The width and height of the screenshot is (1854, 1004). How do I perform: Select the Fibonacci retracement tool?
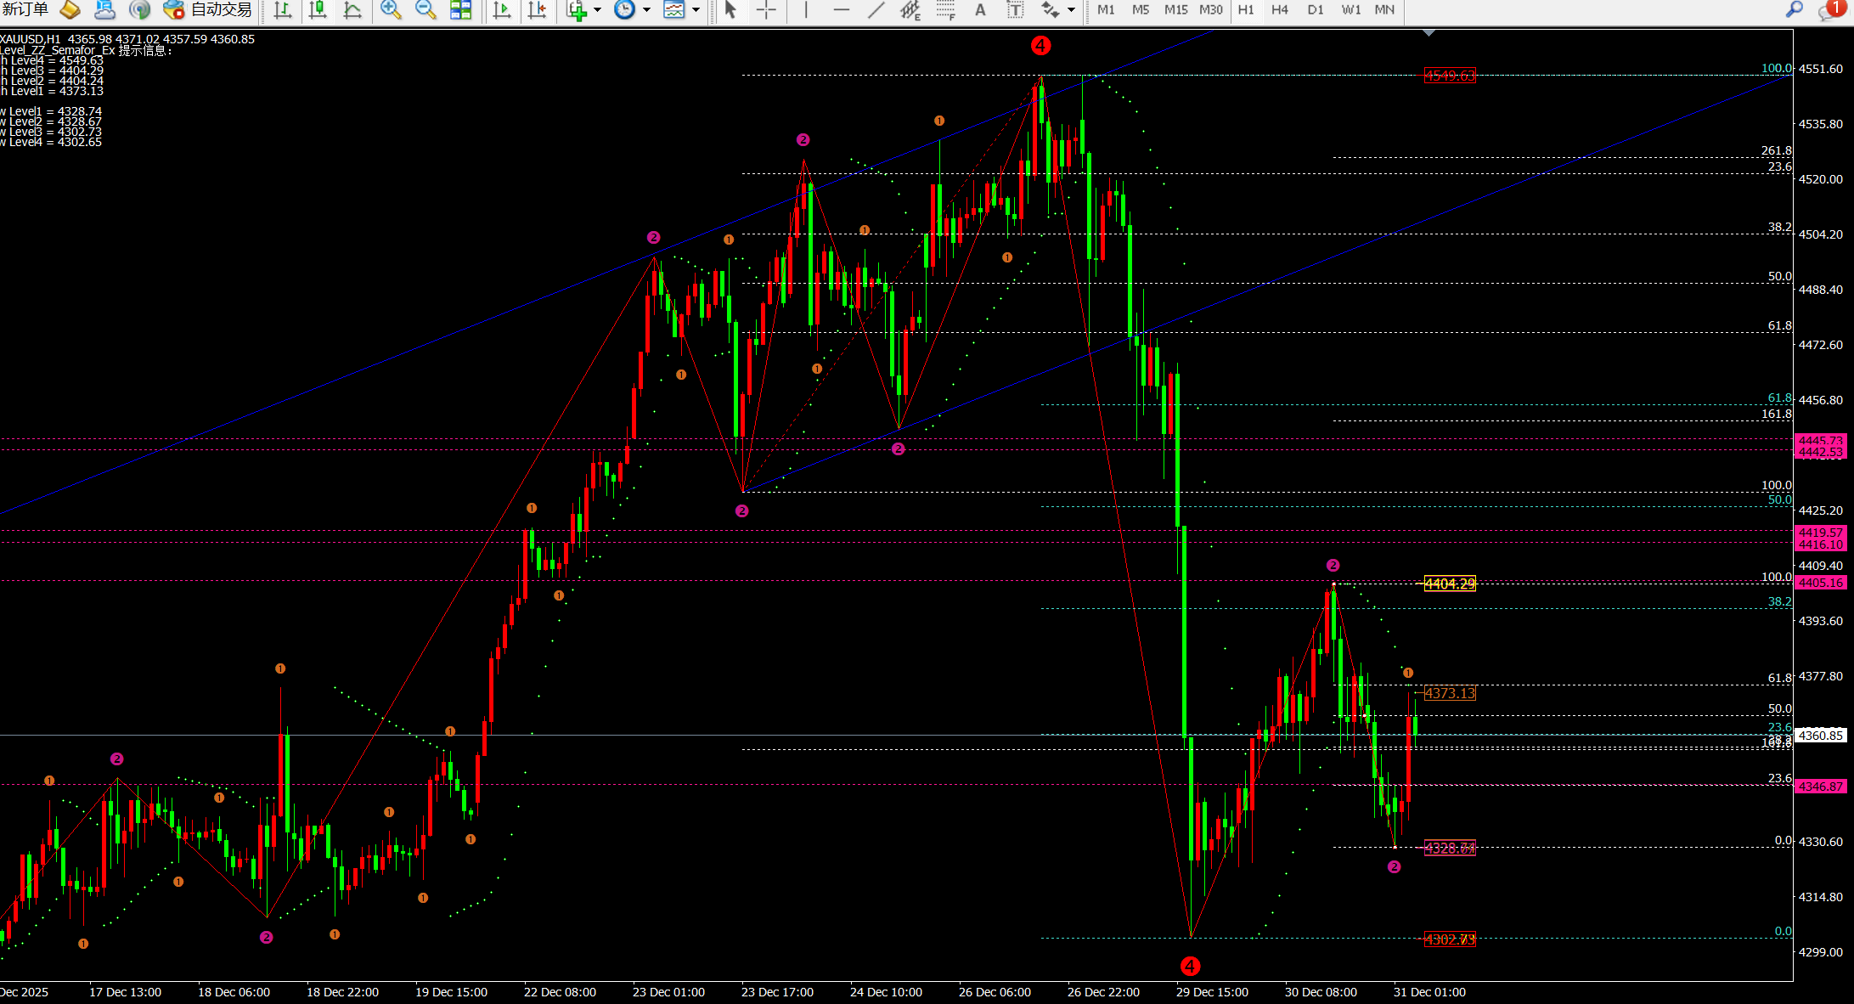pyautogui.click(x=945, y=10)
